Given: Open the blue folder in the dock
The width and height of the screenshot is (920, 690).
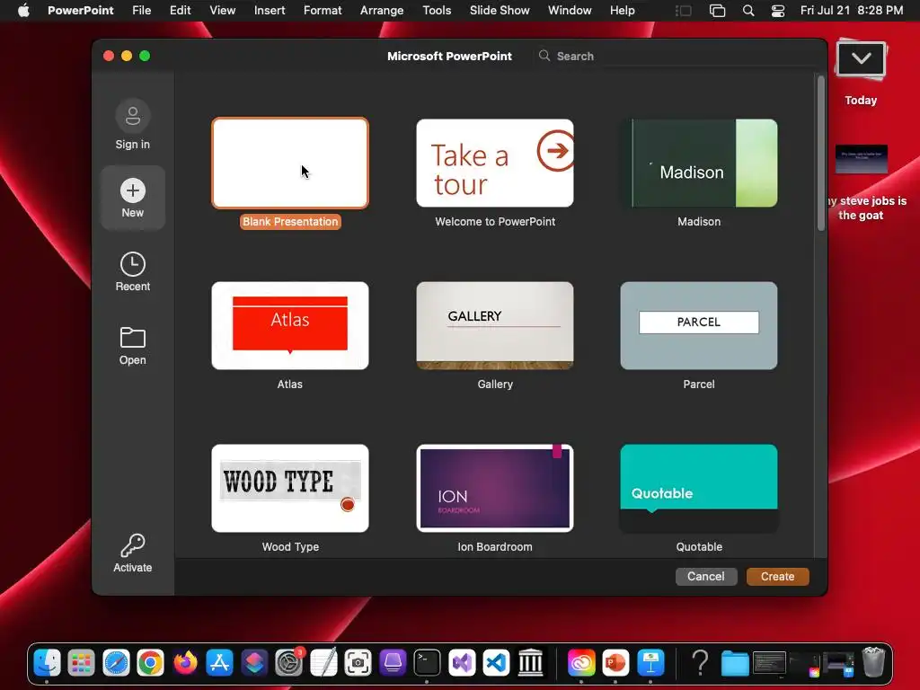Looking at the screenshot, I should pyautogui.click(x=735, y=664).
